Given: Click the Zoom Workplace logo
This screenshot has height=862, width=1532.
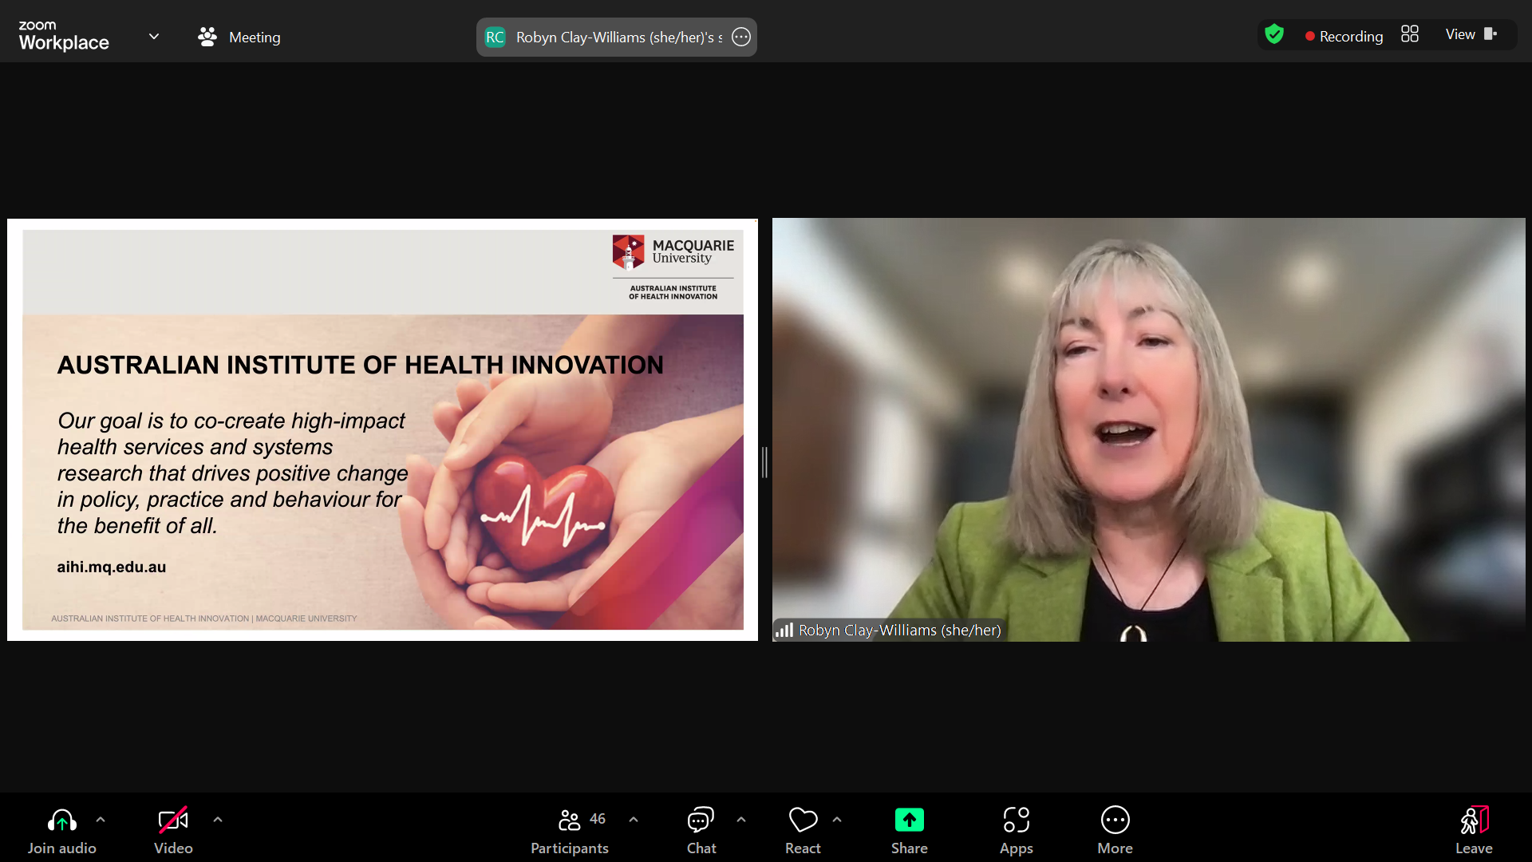Looking at the screenshot, I should pyautogui.click(x=64, y=36).
